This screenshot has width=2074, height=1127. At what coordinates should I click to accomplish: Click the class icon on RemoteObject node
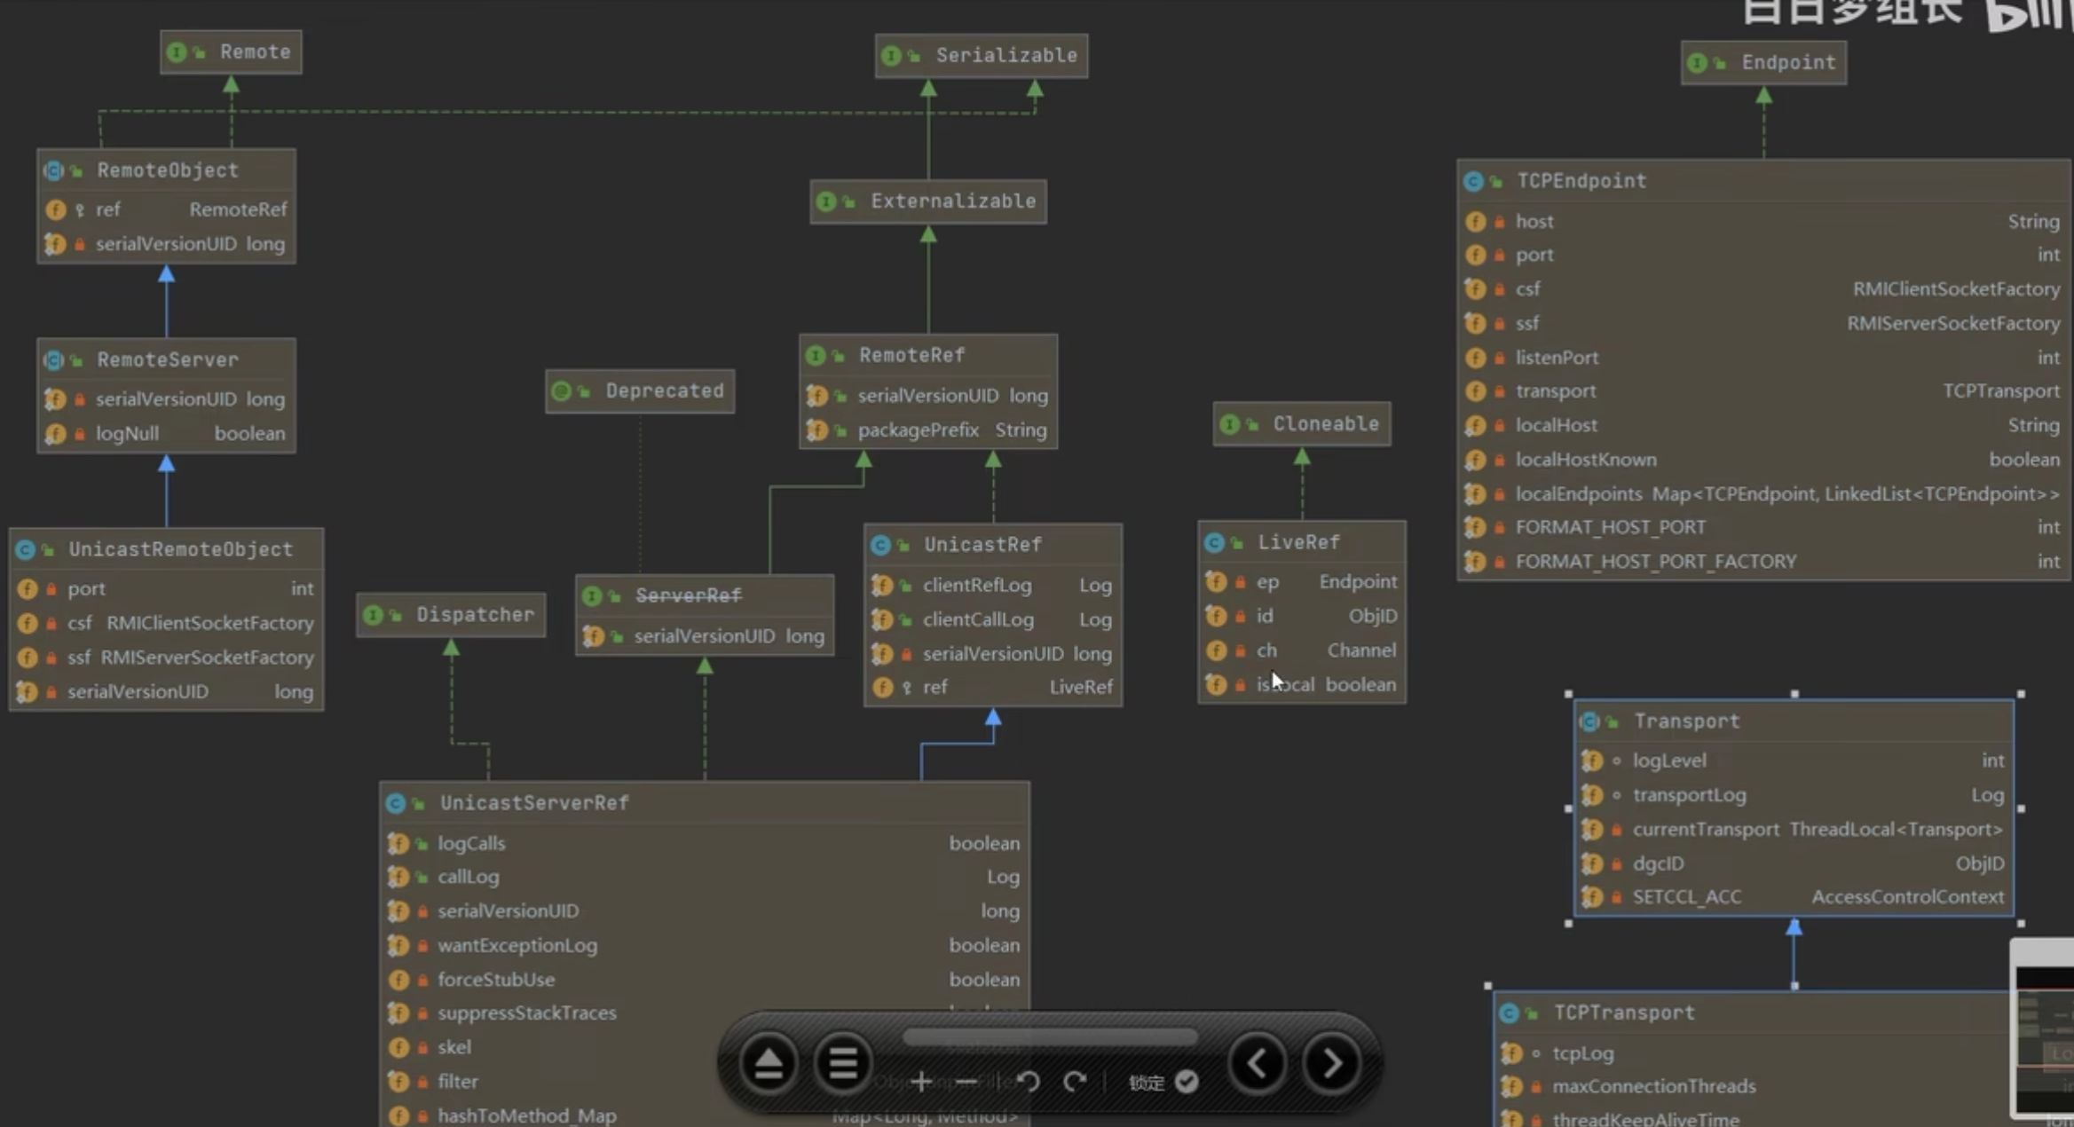53,170
